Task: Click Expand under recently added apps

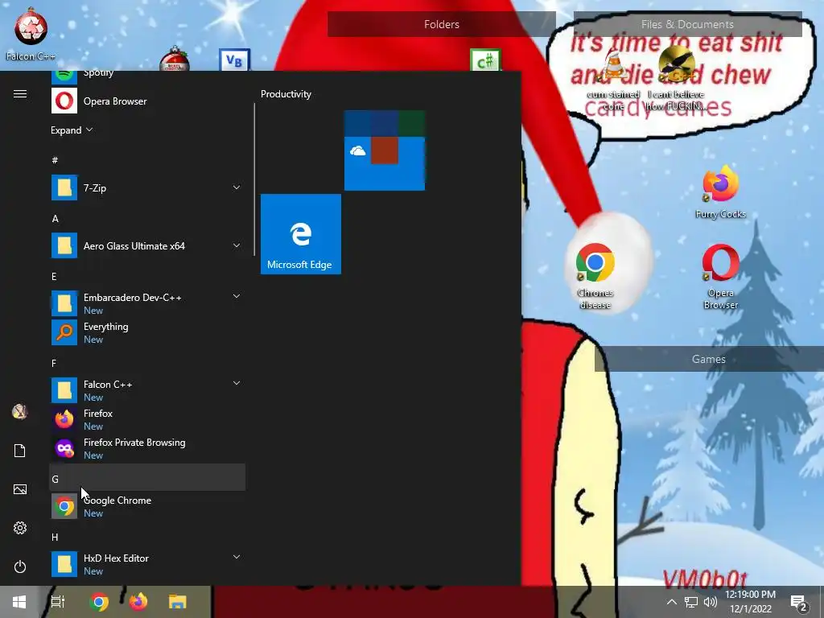Action: click(x=72, y=130)
